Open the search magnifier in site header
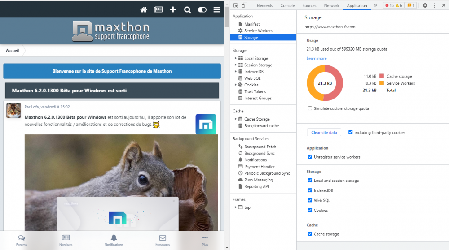The height and width of the screenshot is (250, 449). tap(188, 9)
